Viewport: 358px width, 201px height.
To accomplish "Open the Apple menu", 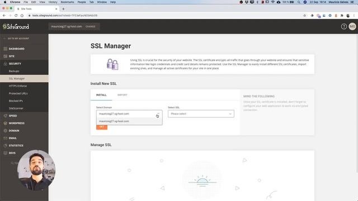I will click(x=5, y=2).
